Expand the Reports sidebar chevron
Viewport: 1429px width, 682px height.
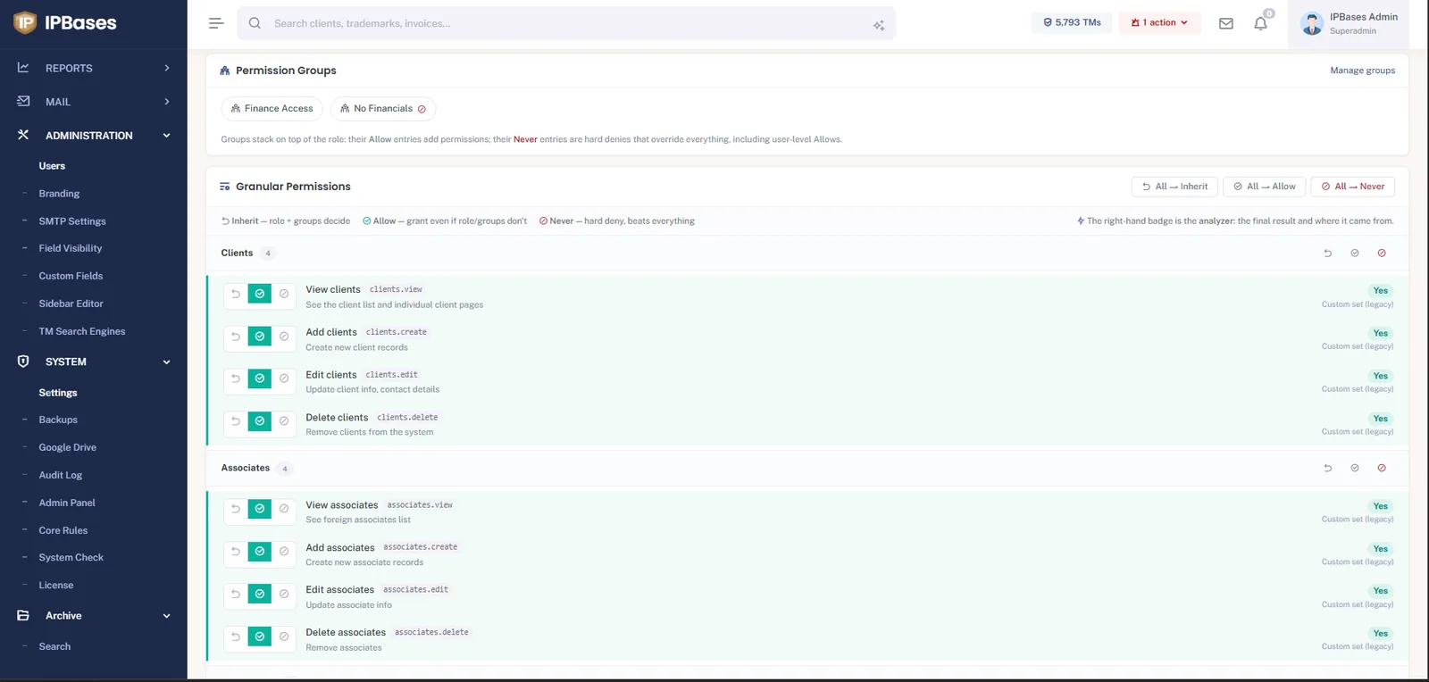167,68
